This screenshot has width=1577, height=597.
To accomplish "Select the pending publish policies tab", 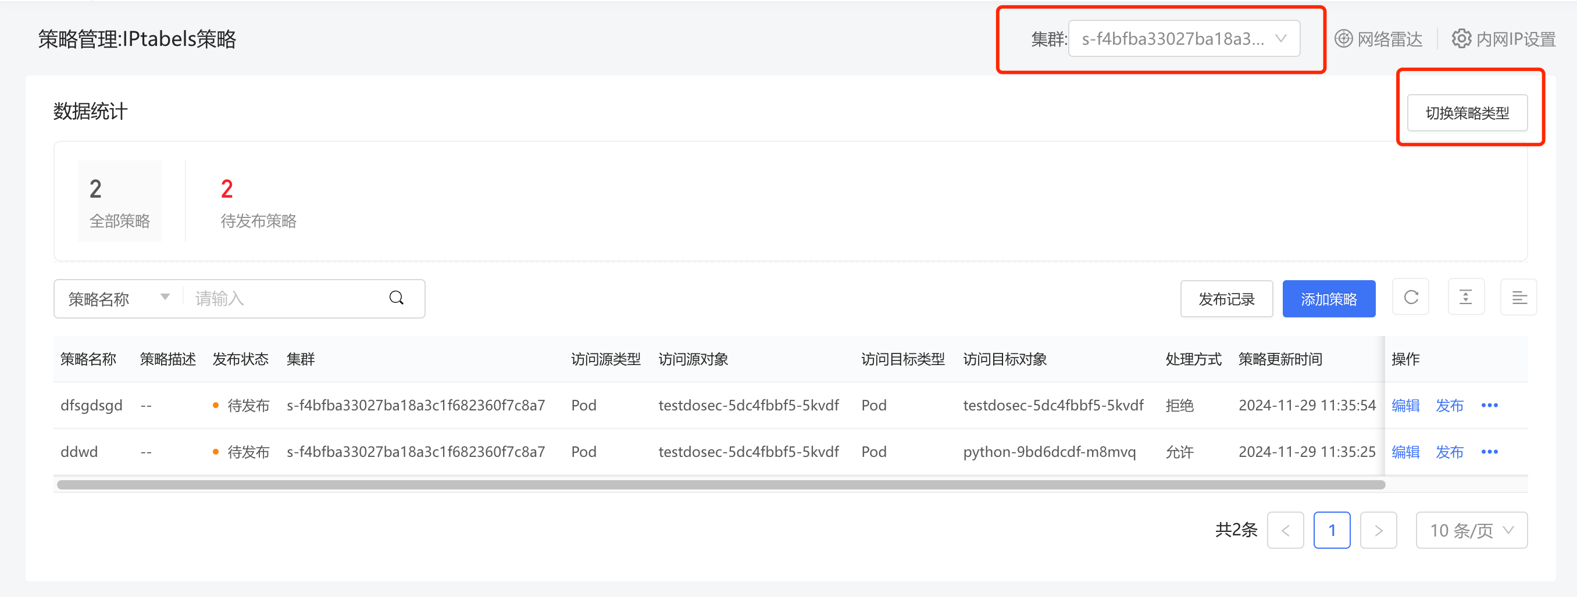I will tap(258, 202).
